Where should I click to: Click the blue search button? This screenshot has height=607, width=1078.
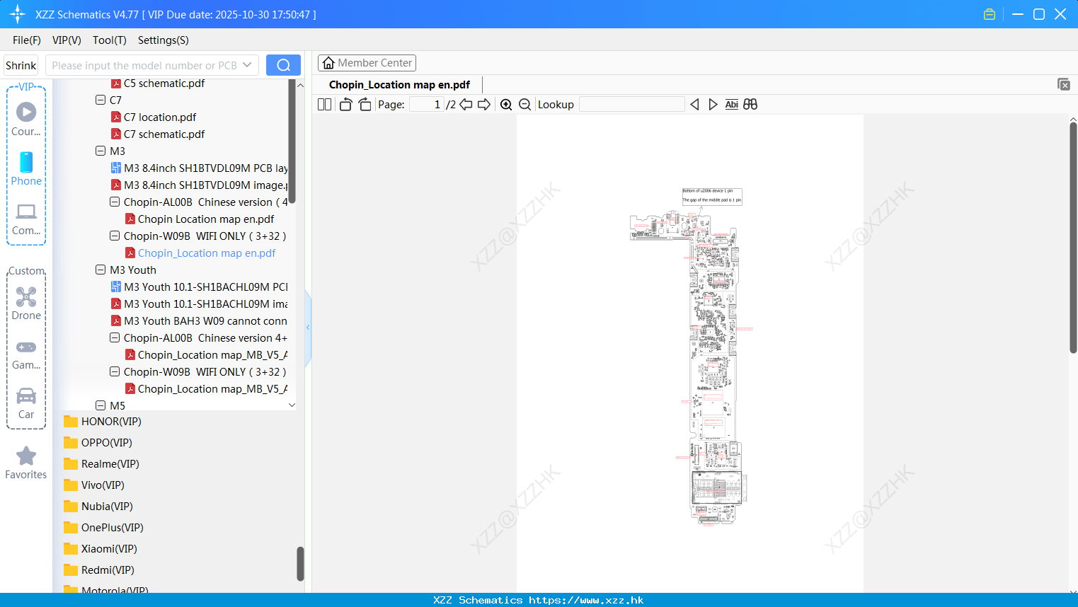tap(283, 65)
